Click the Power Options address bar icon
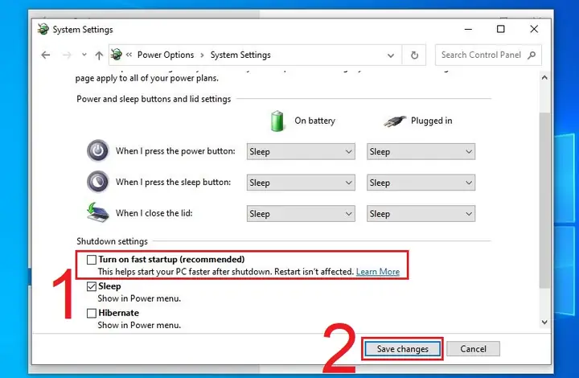579x378 pixels. click(x=117, y=54)
